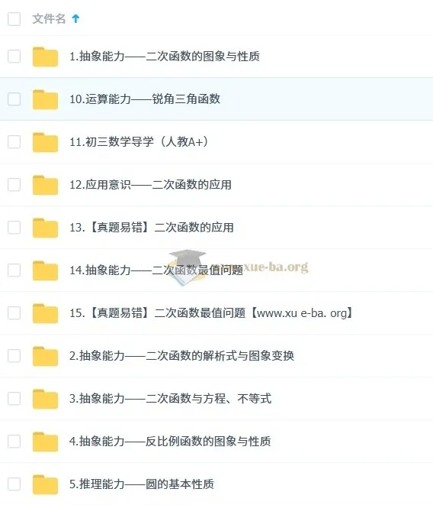Select checkbox for 15.【真题易错】二次函数最值问题
This screenshot has width=433, height=505.
pyautogui.click(x=14, y=312)
